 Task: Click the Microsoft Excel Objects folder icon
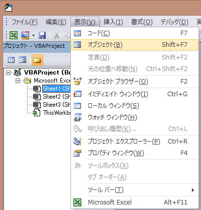point(28,81)
